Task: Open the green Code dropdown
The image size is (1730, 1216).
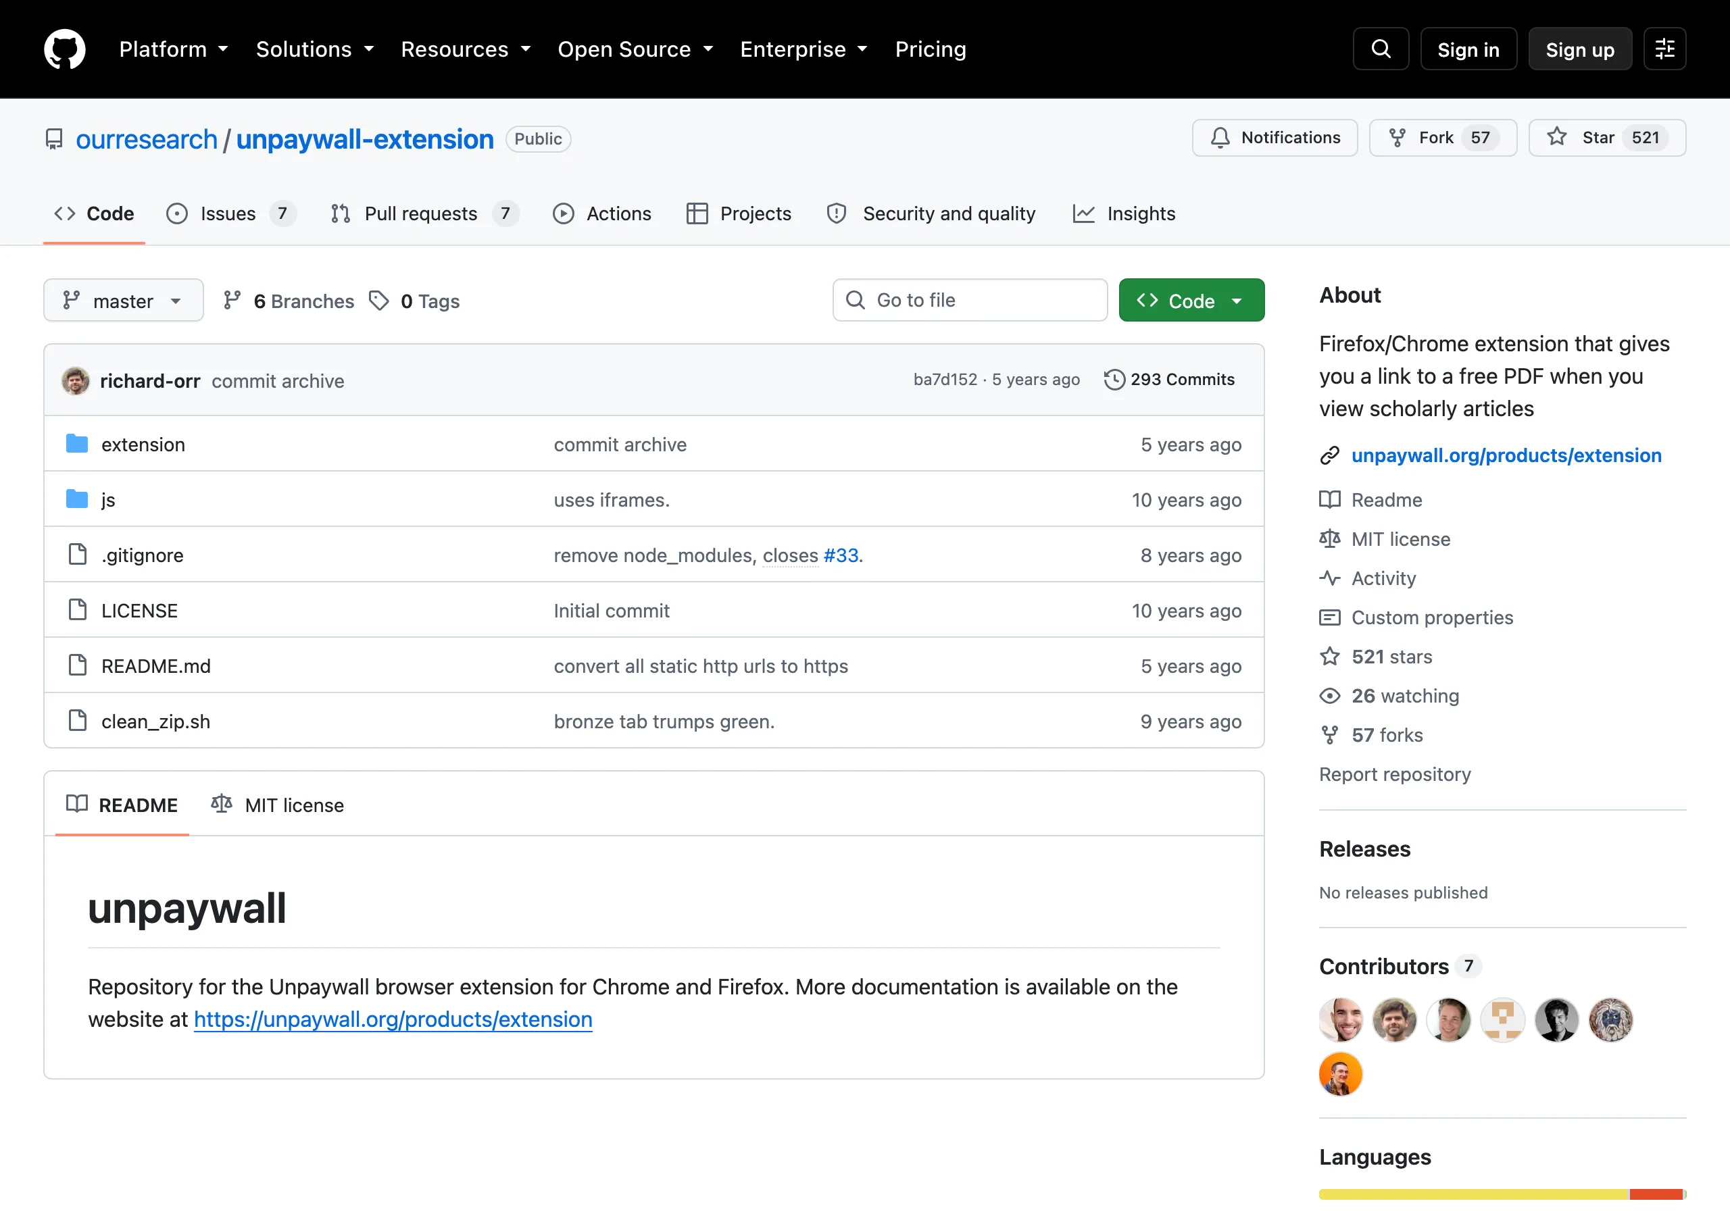Action: click(x=1191, y=300)
